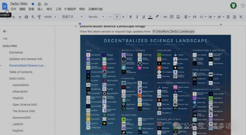246x135 pixels.
Task: Open the highlight color pen
Action: pos(157,17)
